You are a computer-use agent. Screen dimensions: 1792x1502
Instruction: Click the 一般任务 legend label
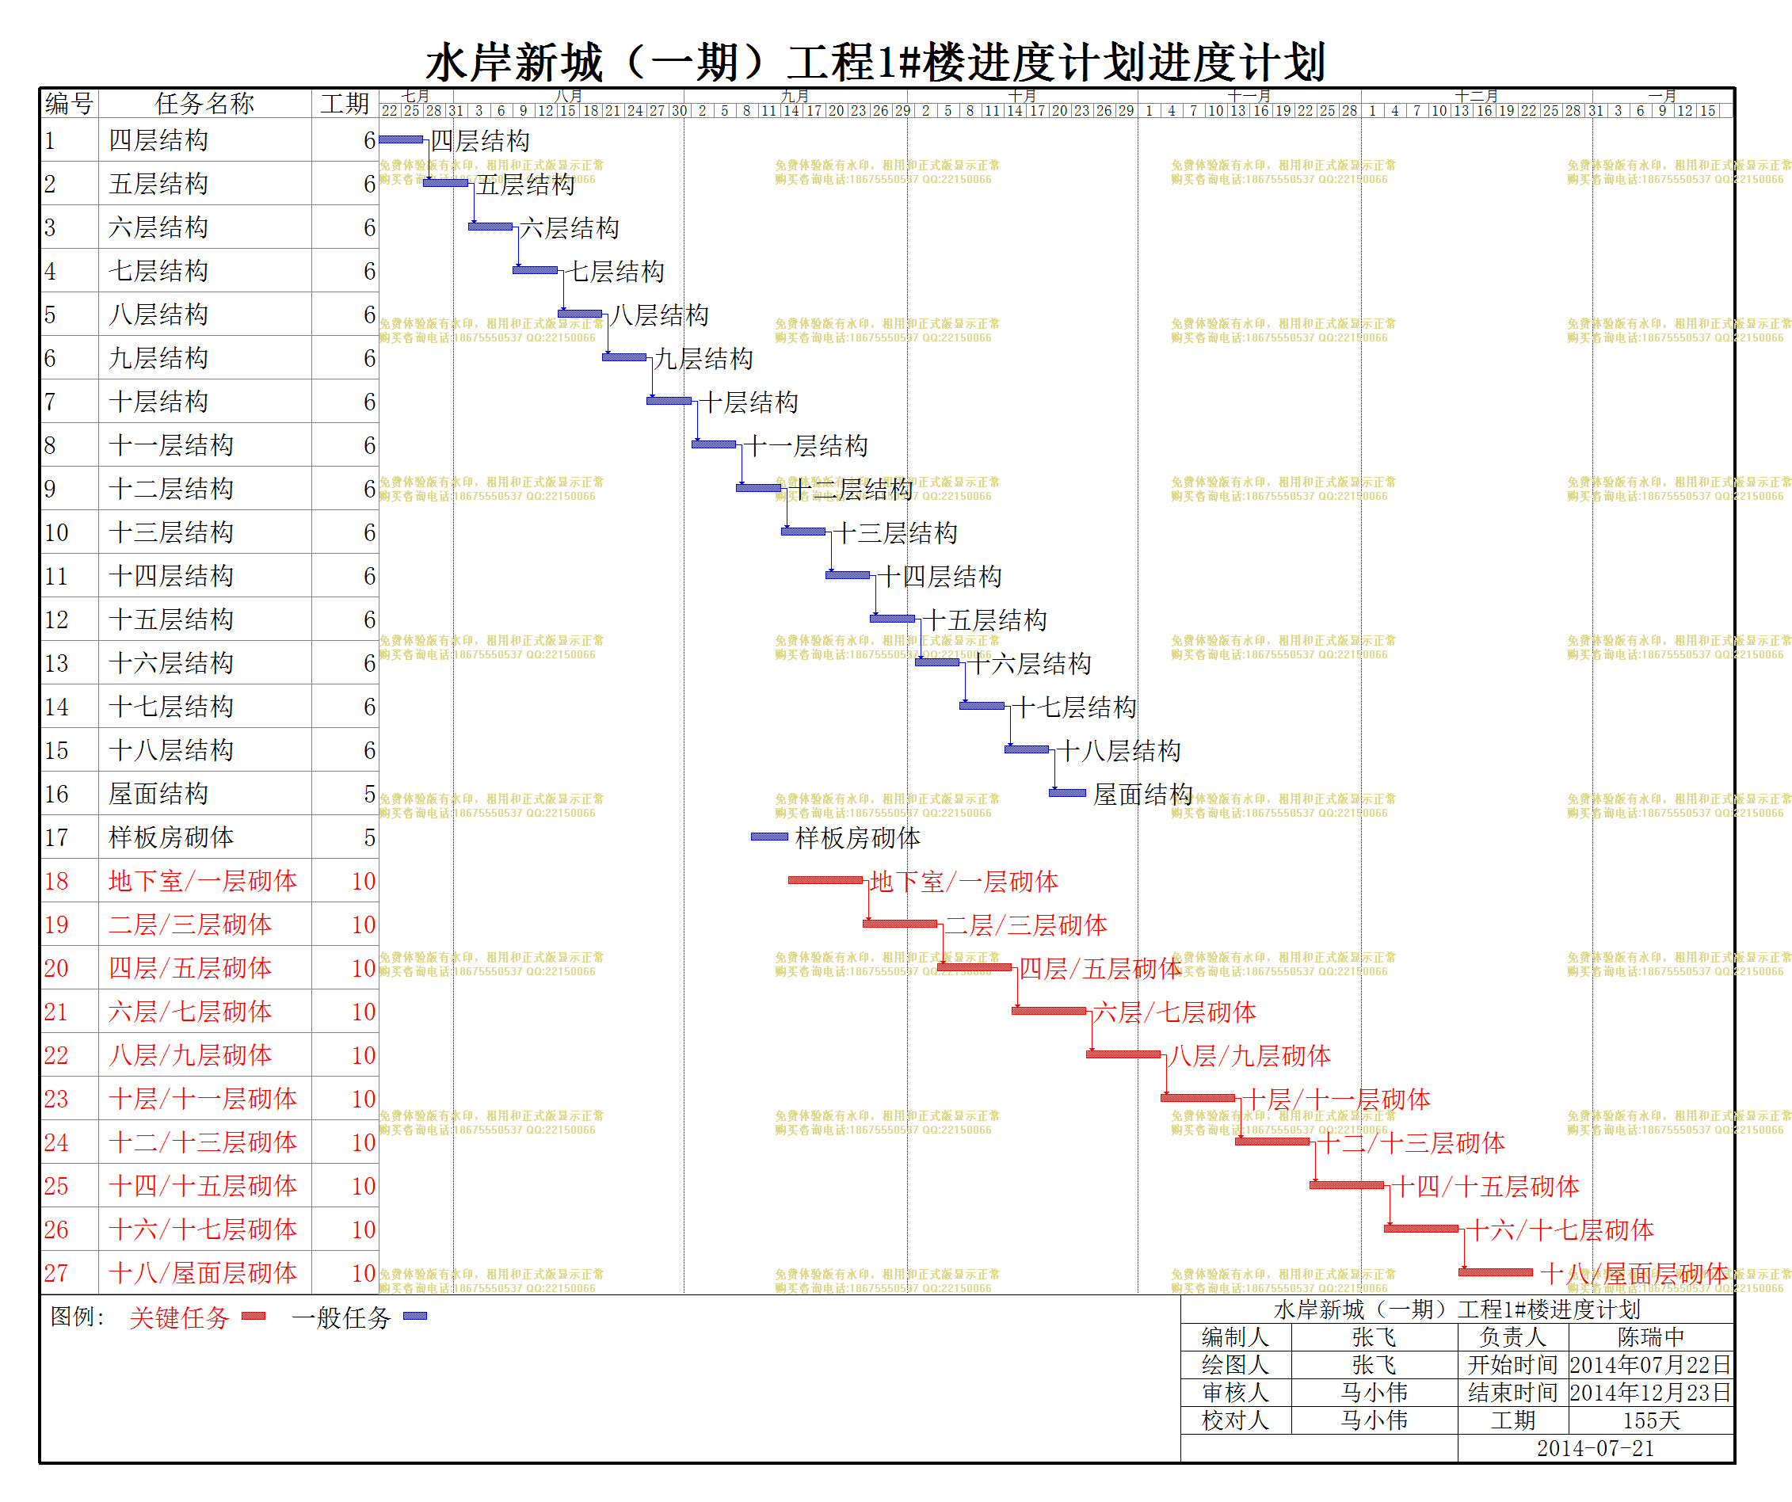[x=341, y=1317]
